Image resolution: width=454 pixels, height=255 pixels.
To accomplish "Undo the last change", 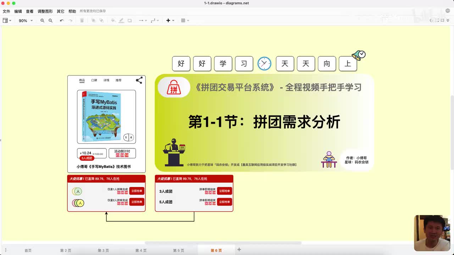I will tap(62, 21).
